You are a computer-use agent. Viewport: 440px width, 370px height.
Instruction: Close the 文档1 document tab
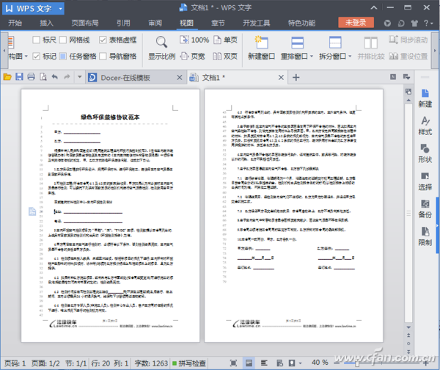[281, 77]
